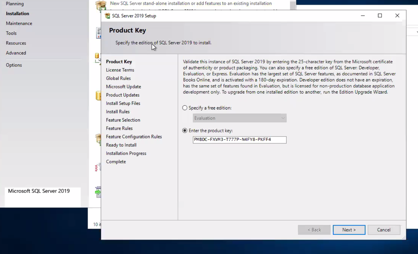Screen dimensions: 418x254
Task: Click the green arrow installation icon at the bottom
Action: point(98,192)
